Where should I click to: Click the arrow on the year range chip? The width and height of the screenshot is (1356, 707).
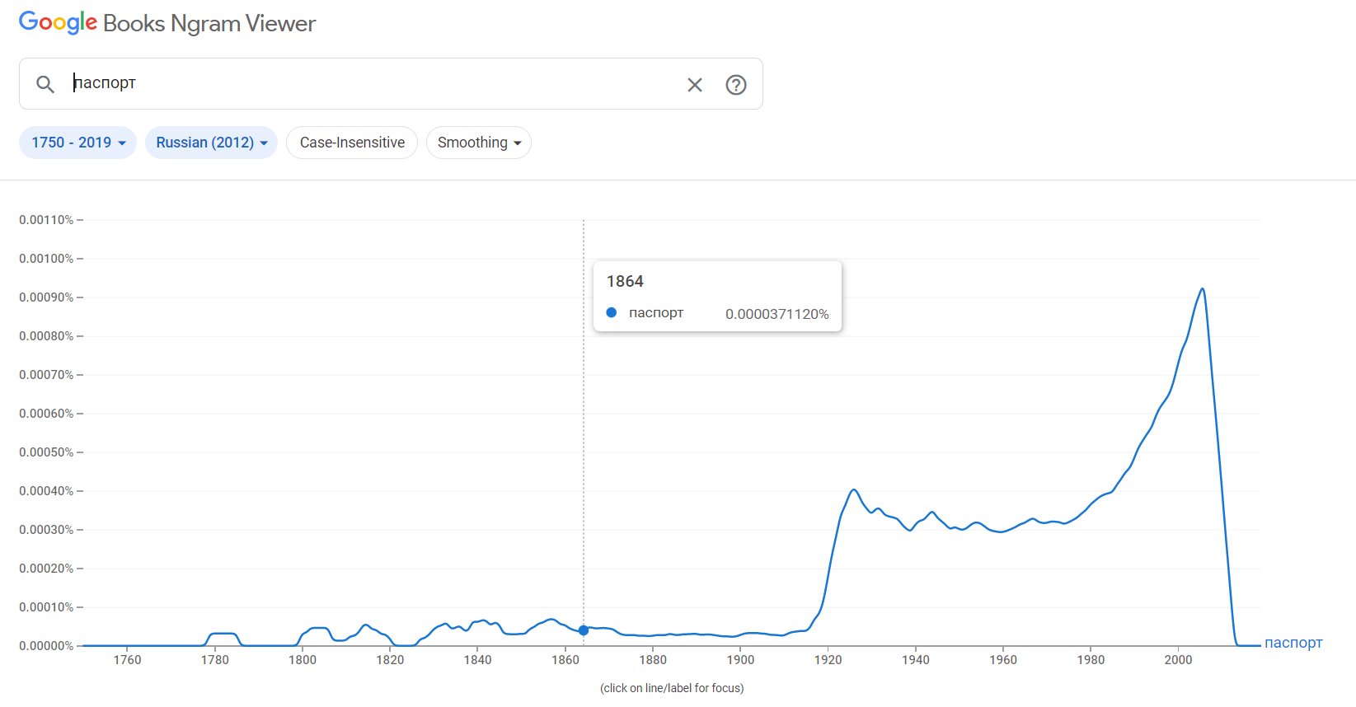pyautogui.click(x=122, y=143)
